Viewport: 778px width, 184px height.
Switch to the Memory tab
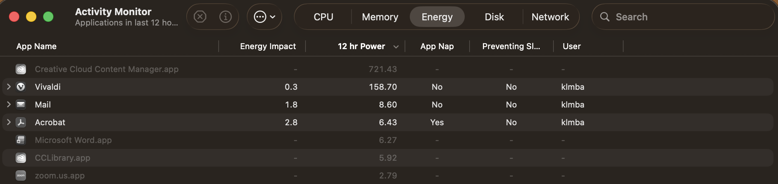pyautogui.click(x=380, y=17)
